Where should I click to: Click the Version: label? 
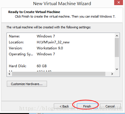16,48
